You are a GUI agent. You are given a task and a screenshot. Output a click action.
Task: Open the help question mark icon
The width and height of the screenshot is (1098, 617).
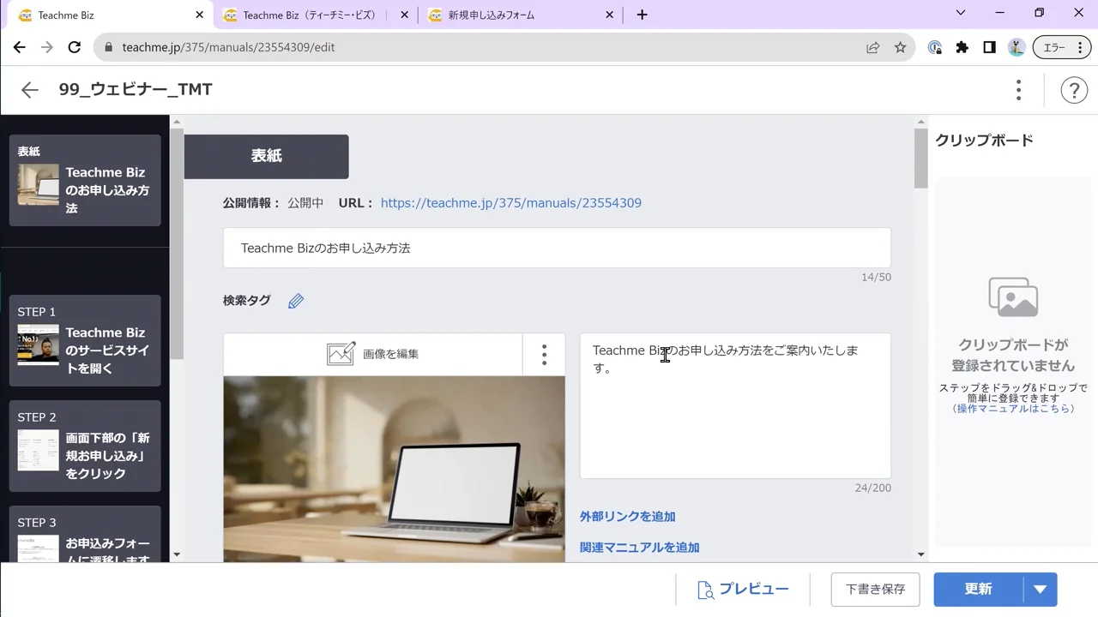(x=1074, y=90)
